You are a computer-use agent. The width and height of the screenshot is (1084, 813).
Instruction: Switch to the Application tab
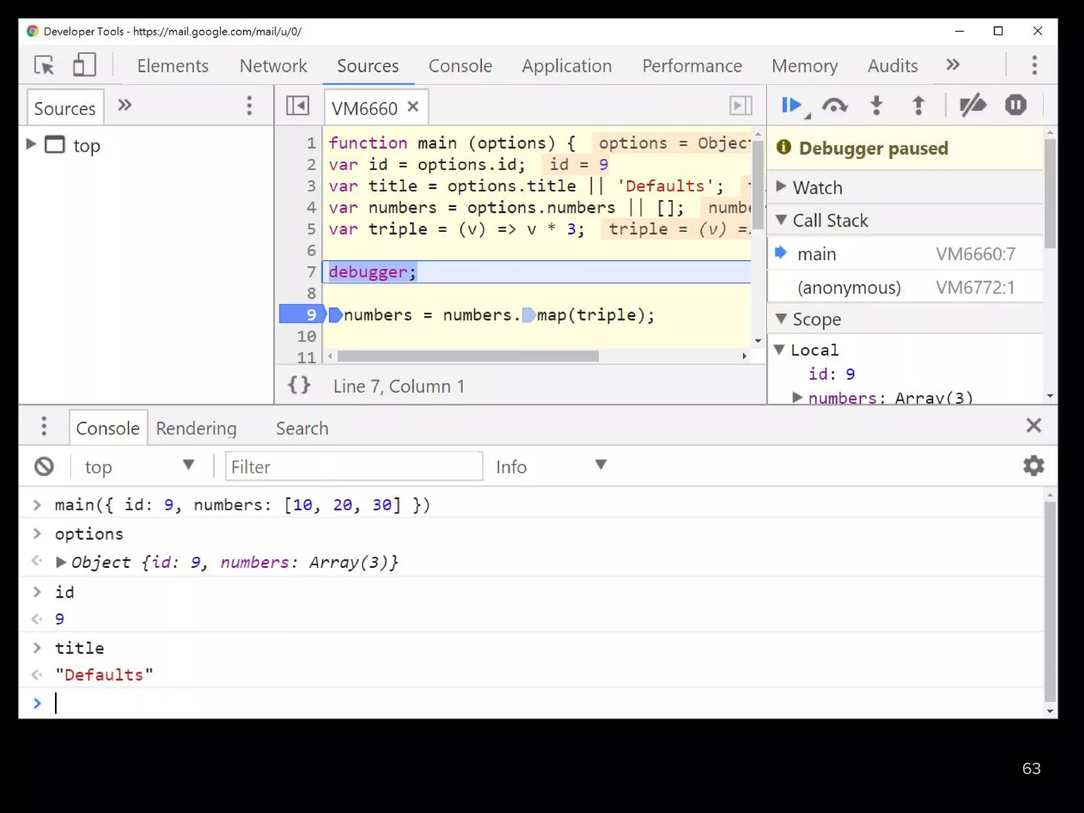point(566,66)
